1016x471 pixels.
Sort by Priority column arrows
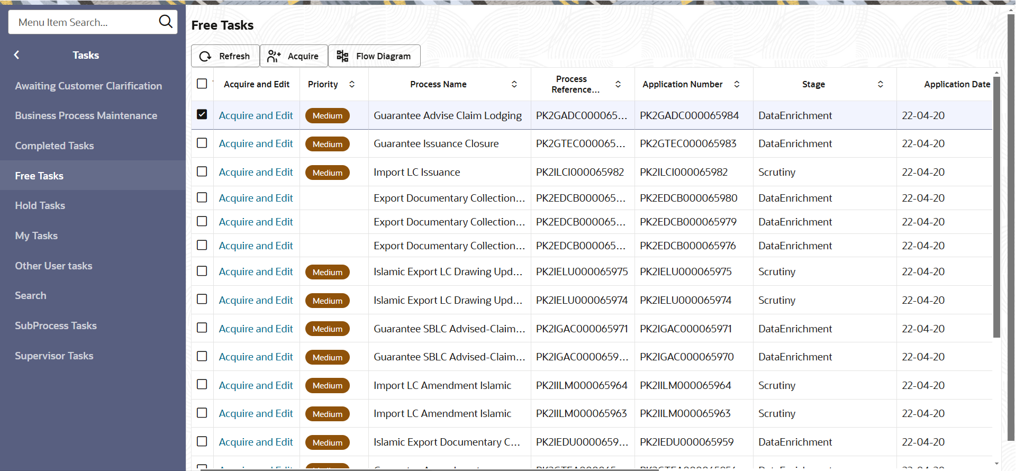352,84
